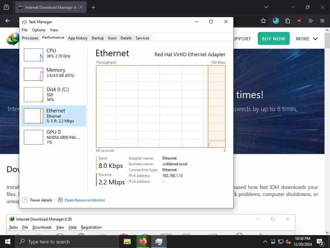
Task: Select Disk 0 (C:) performance entry
Action: [x=53, y=95]
